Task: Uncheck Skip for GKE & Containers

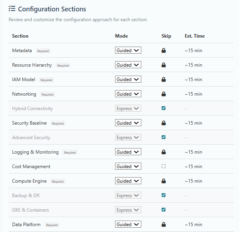Action: 164,210
